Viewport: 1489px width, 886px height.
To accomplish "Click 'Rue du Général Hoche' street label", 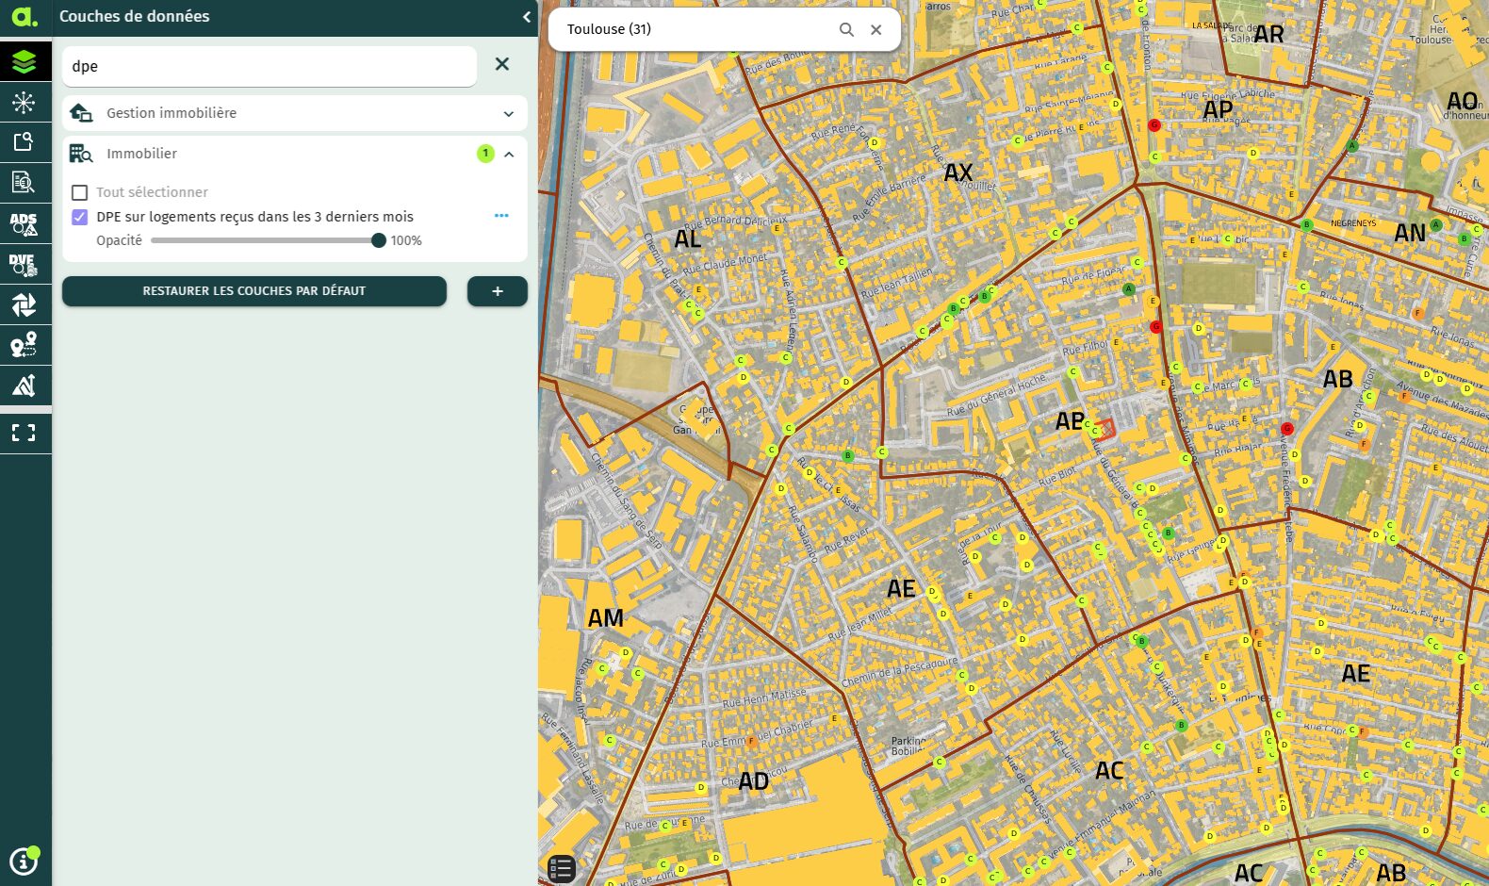I will click(x=996, y=396).
